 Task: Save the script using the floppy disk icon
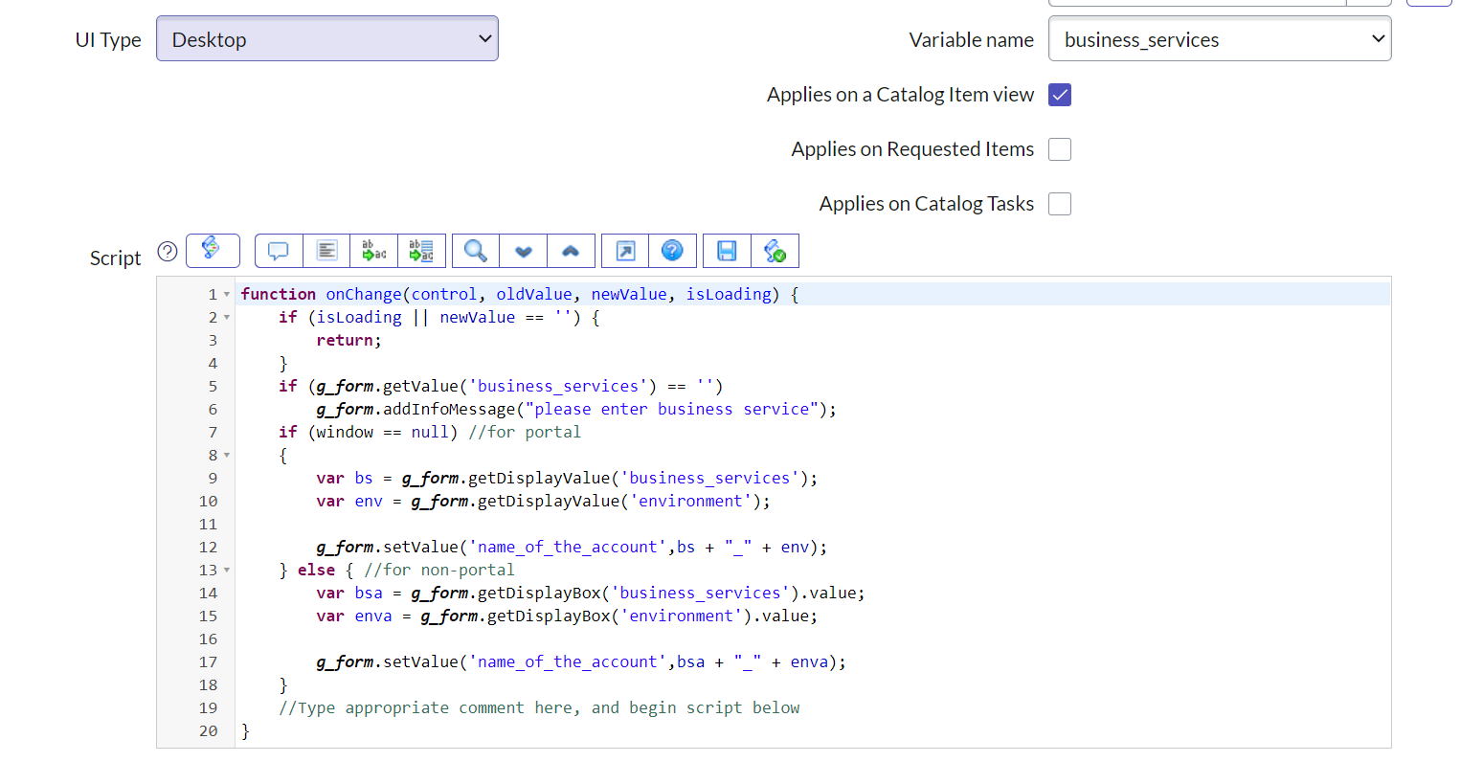click(x=727, y=251)
